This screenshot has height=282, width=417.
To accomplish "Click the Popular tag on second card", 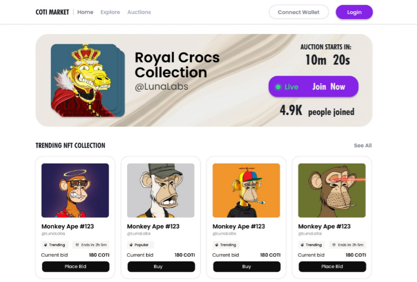I will click(140, 245).
